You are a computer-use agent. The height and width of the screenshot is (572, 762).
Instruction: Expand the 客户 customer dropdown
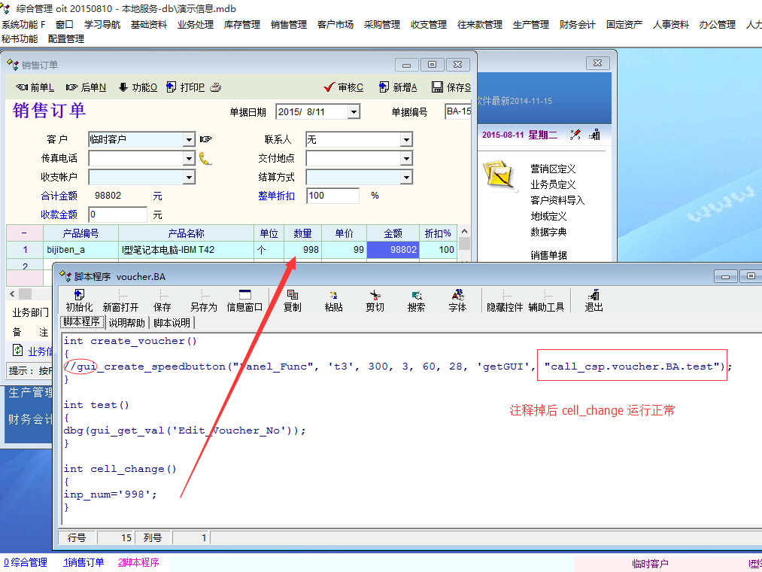(x=189, y=139)
